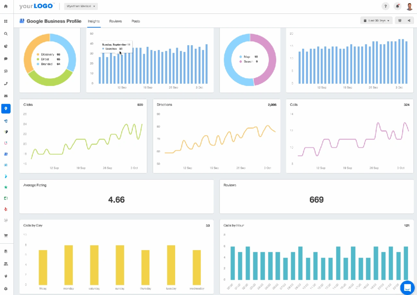Open the email envelope icon in the sidebar

(x=6, y=96)
